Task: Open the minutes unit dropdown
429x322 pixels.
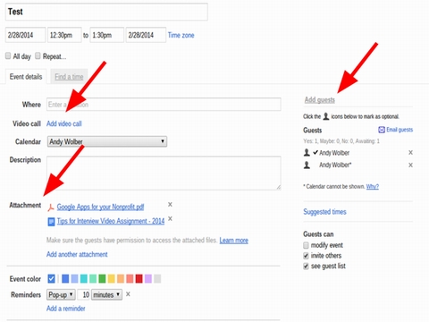Action: point(106,295)
